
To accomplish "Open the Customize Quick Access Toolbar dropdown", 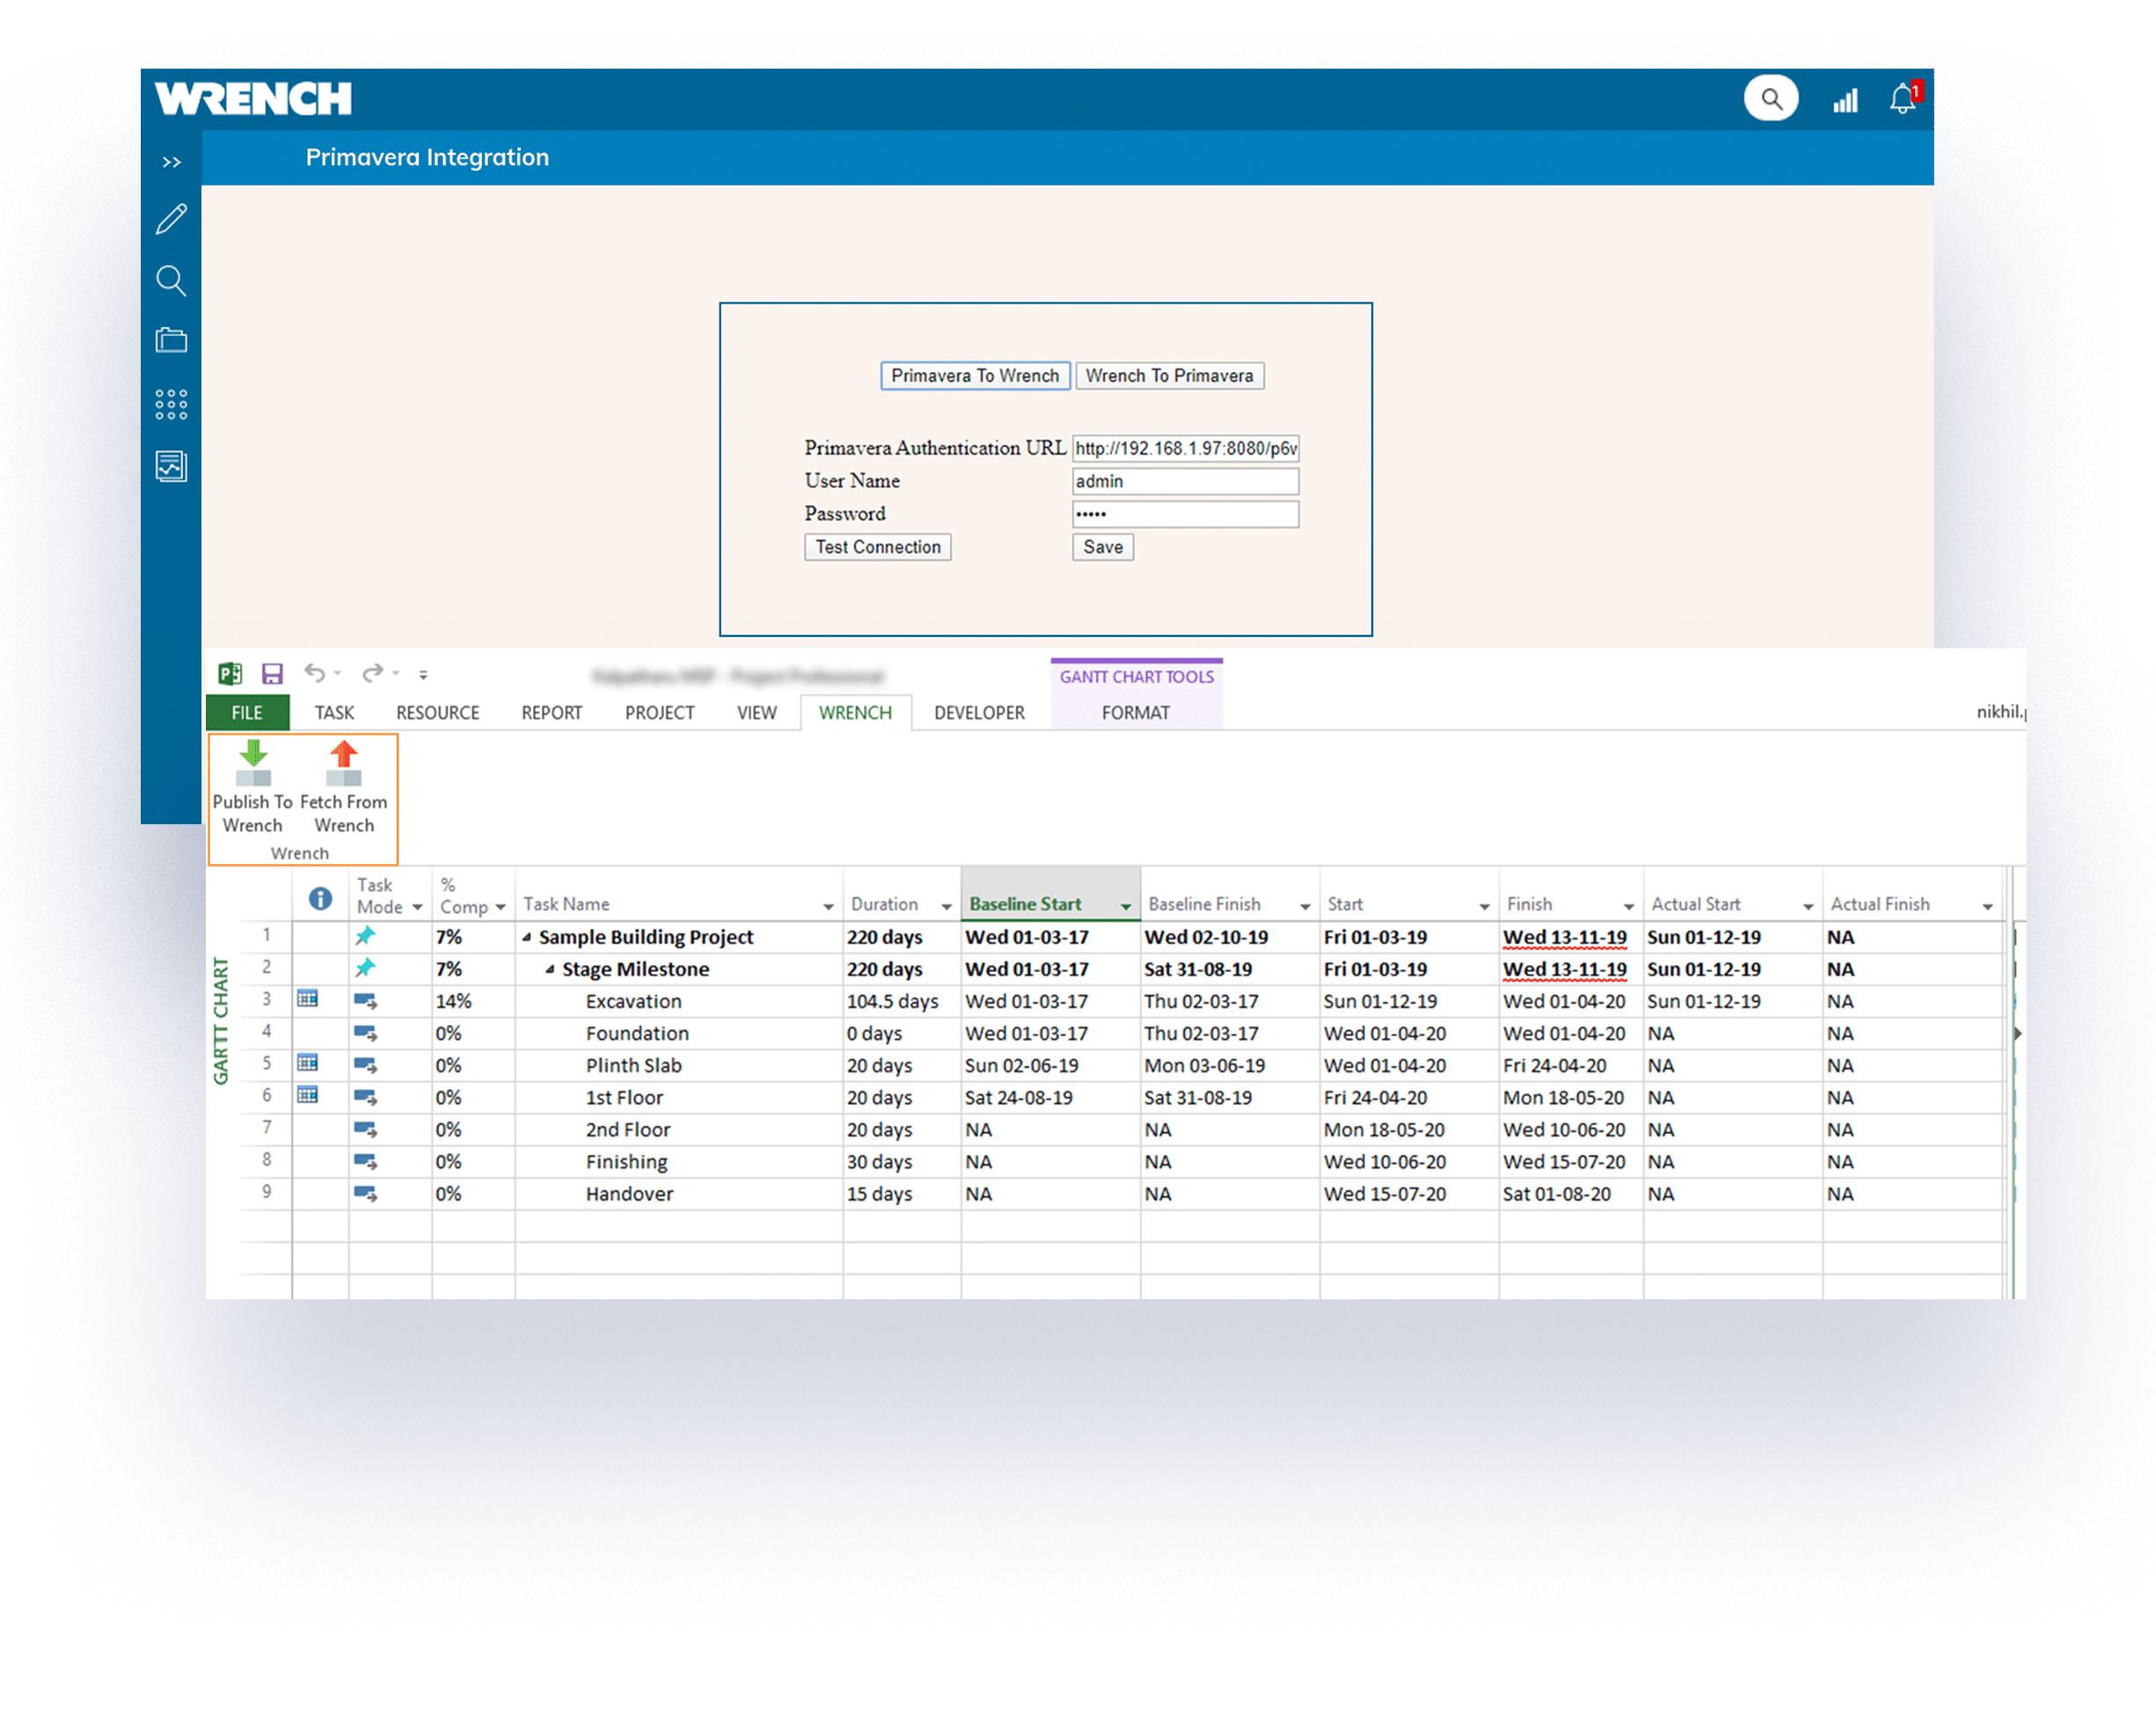I will 423,675.
